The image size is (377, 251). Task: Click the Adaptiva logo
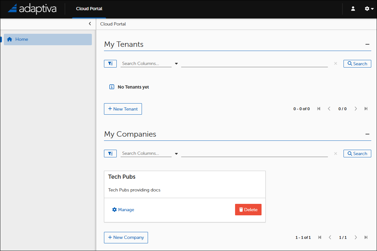point(32,9)
